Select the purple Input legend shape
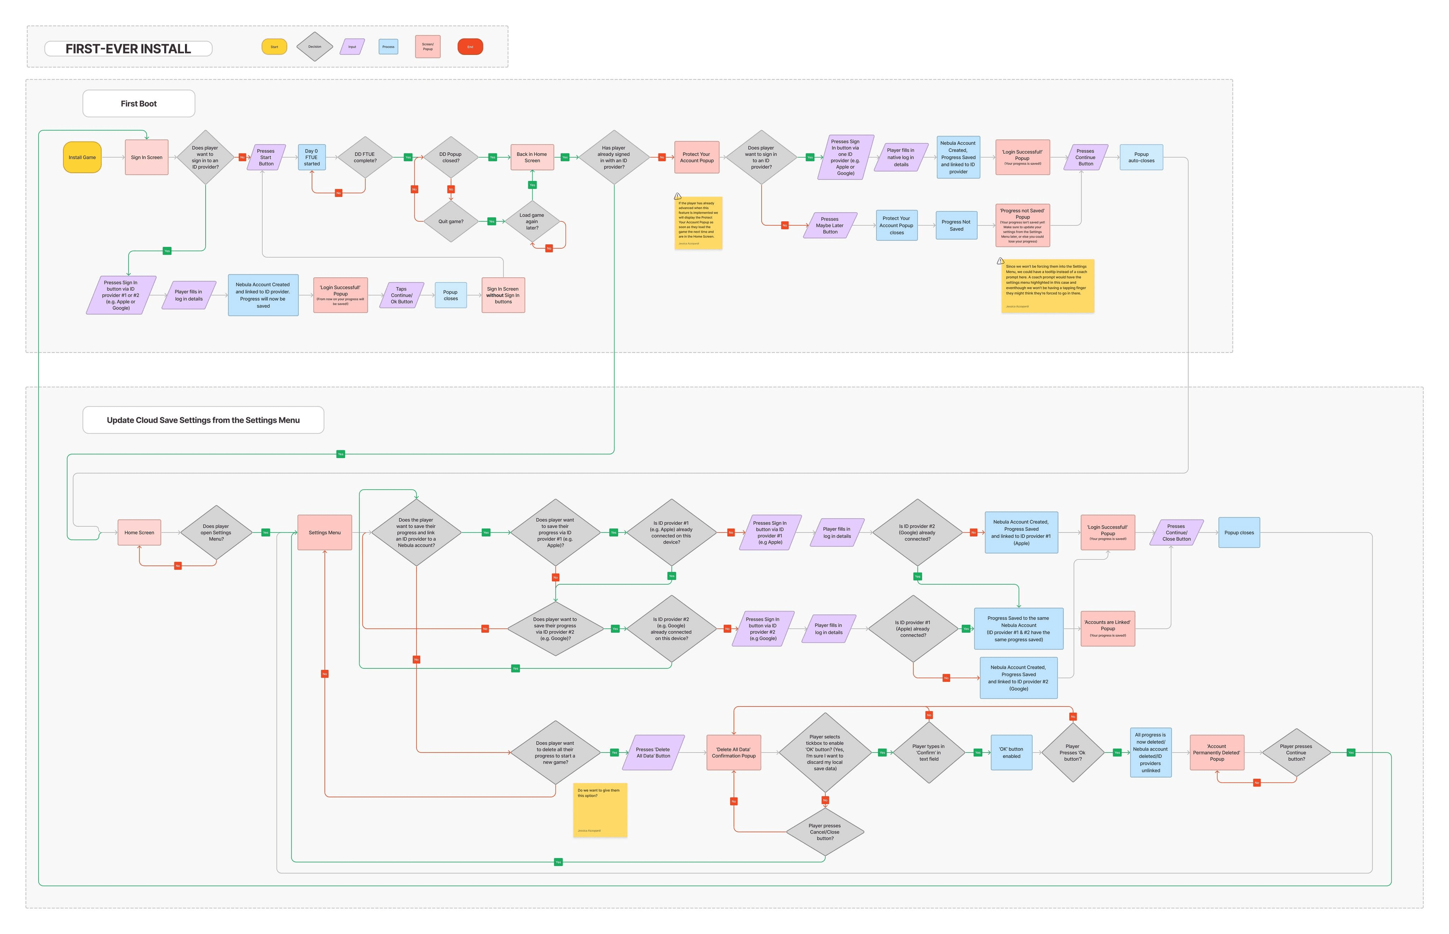The height and width of the screenshot is (934, 1449). 352,47
